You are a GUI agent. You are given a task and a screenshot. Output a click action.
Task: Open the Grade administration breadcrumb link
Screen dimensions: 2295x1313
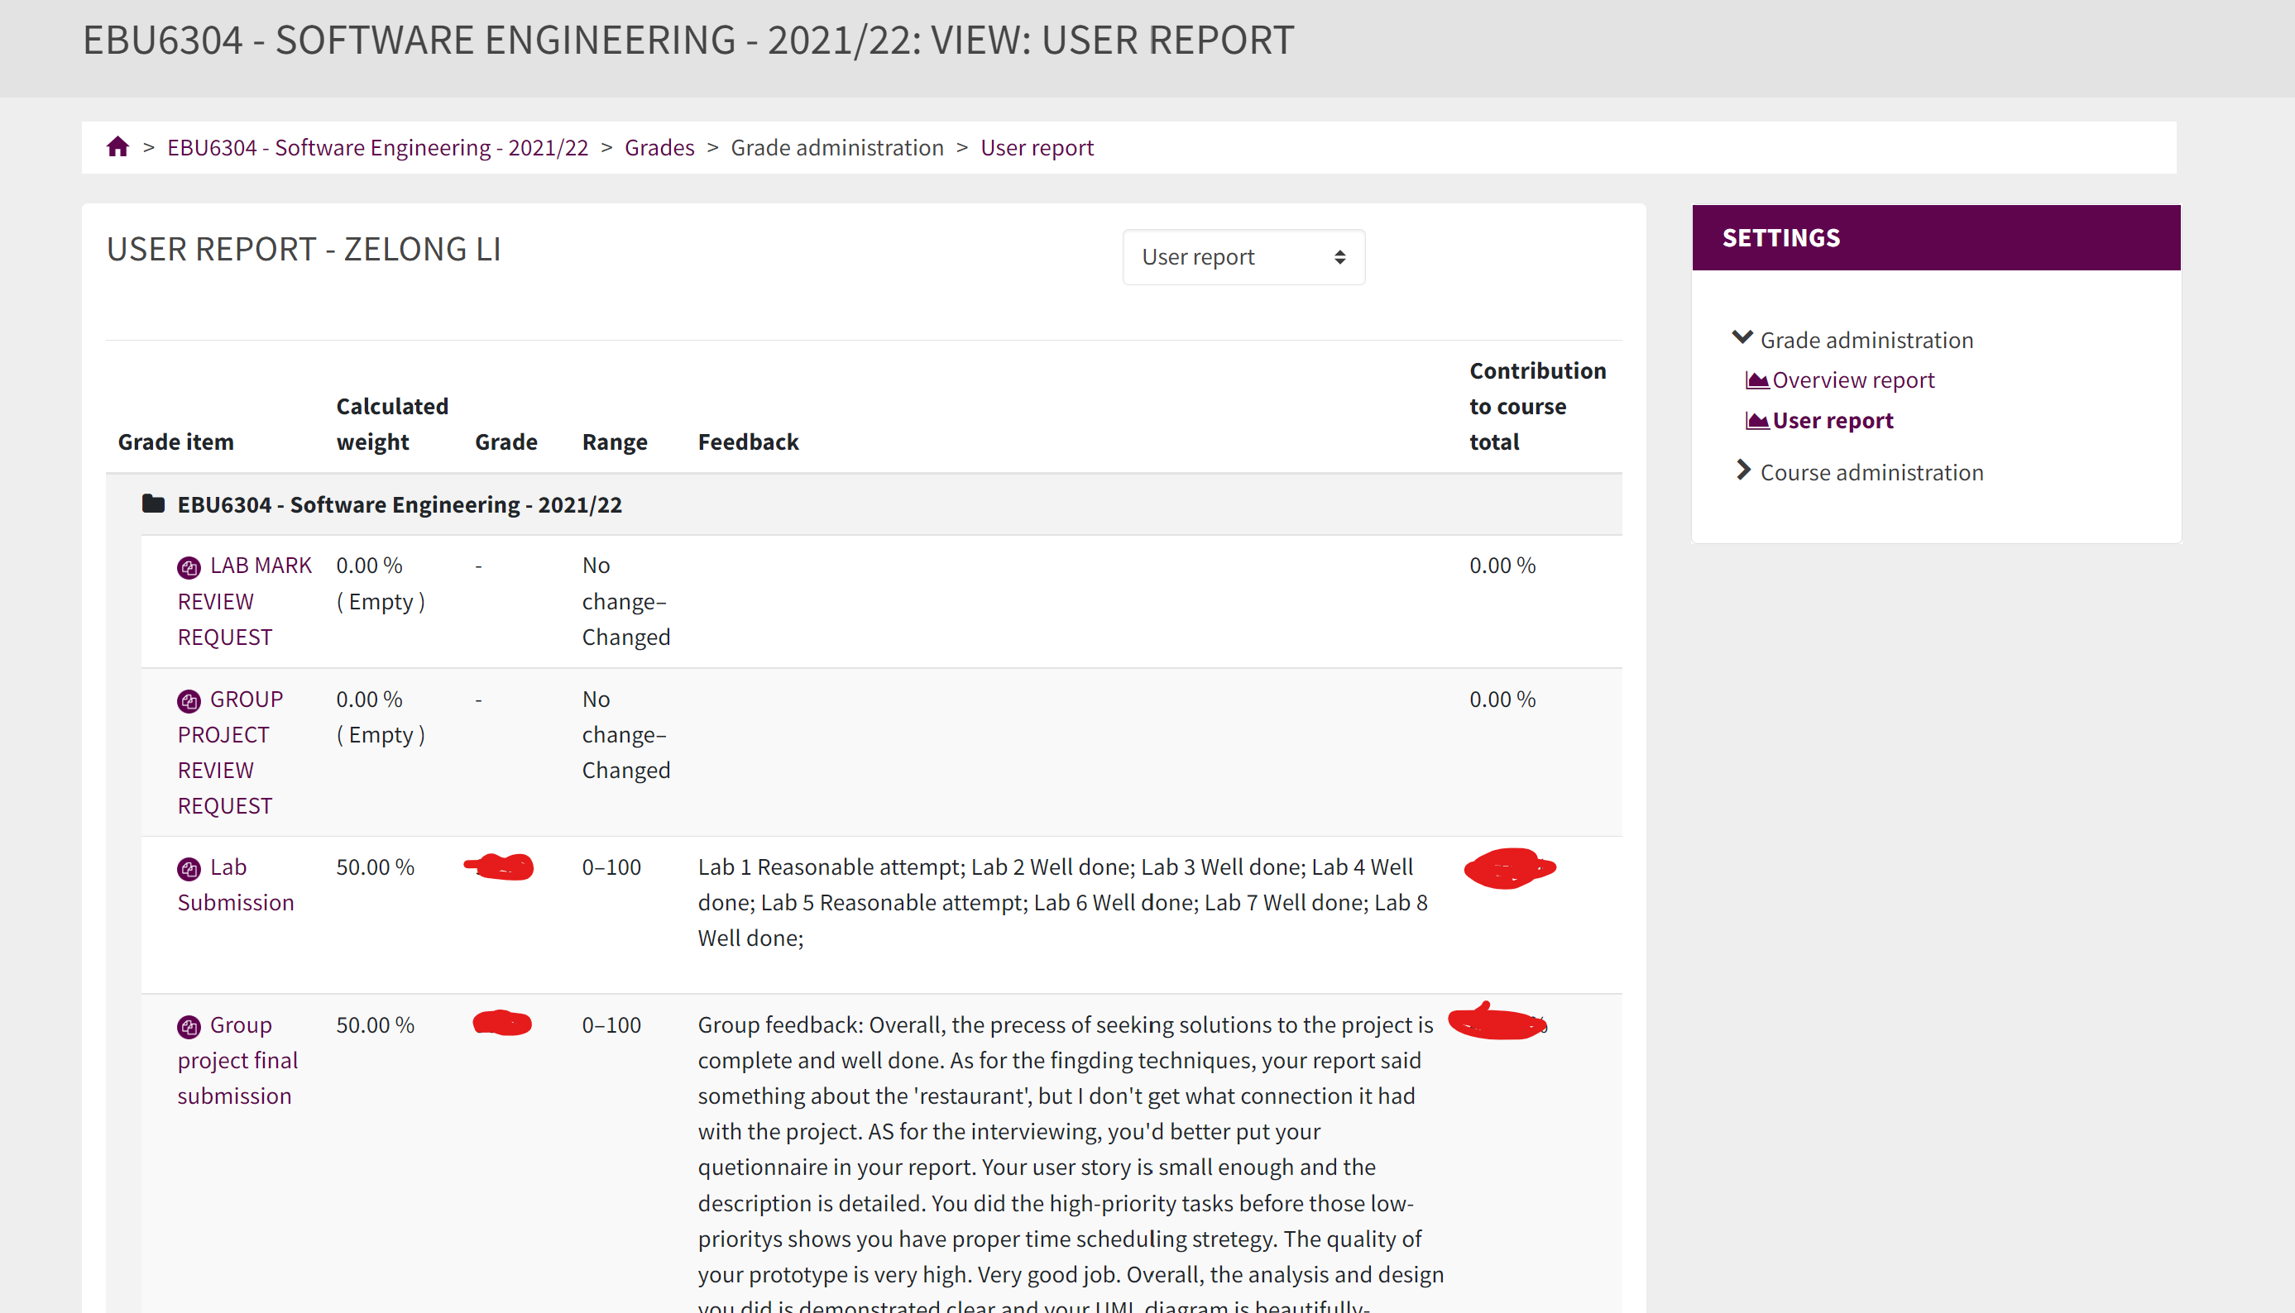point(836,147)
